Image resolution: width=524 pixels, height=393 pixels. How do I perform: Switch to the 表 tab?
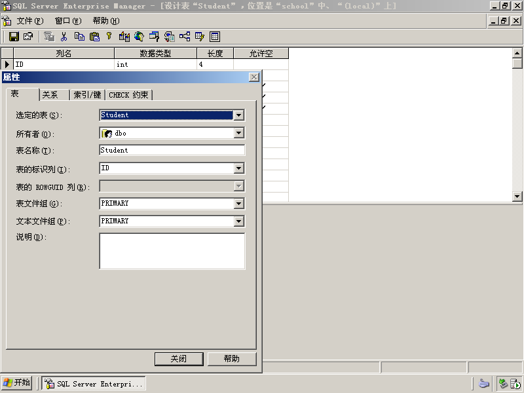(x=22, y=94)
